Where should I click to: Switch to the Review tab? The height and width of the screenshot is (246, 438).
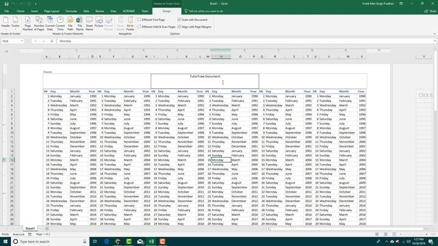[100, 11]
